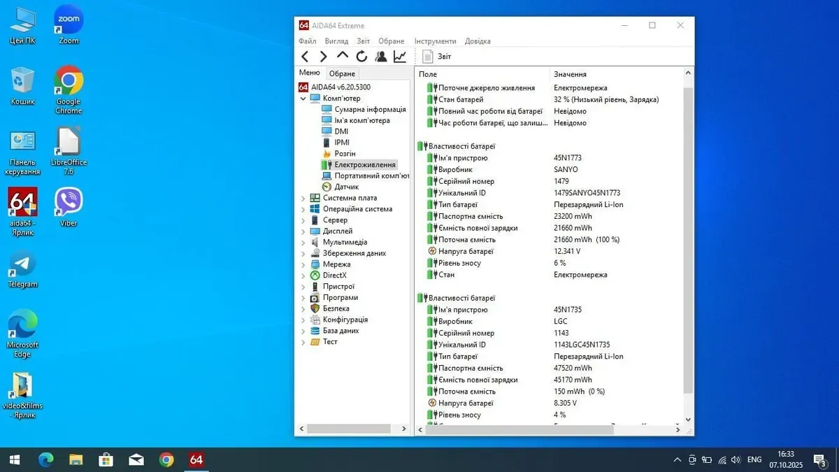Click the left panel horizontal scrollbar right arrow
The width and height of the screenshot is (839, 472).
tap(403, 429)
